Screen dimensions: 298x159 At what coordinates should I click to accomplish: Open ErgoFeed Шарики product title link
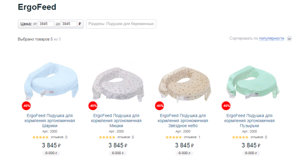[50, 121]
